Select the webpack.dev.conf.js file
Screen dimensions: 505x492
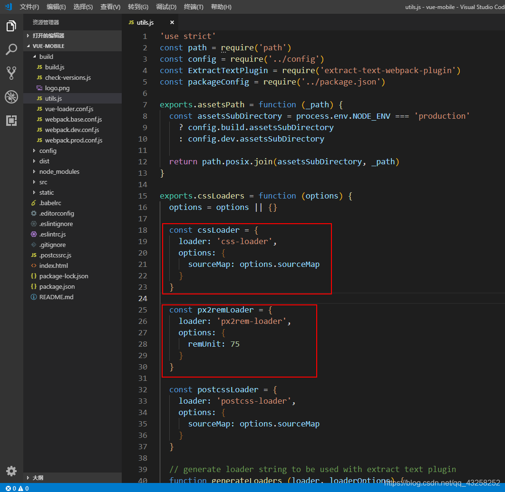coord(70,130)
